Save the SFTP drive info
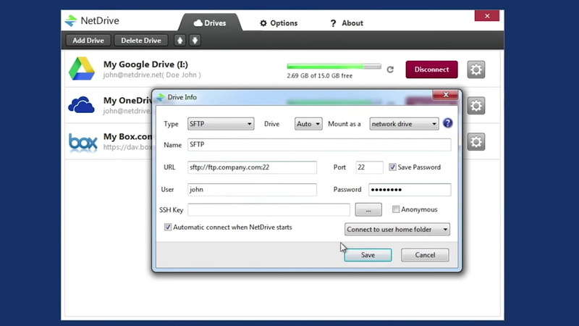The image size is (579, 326). pos(368,255)
